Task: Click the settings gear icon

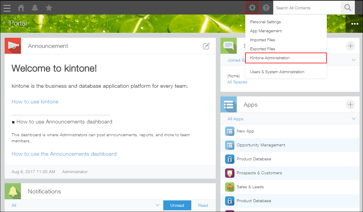Action: tap(252, 8)
